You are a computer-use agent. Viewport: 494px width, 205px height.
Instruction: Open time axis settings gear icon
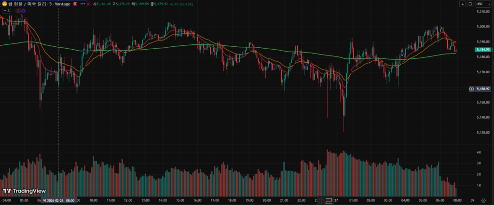tap(483, 200)
